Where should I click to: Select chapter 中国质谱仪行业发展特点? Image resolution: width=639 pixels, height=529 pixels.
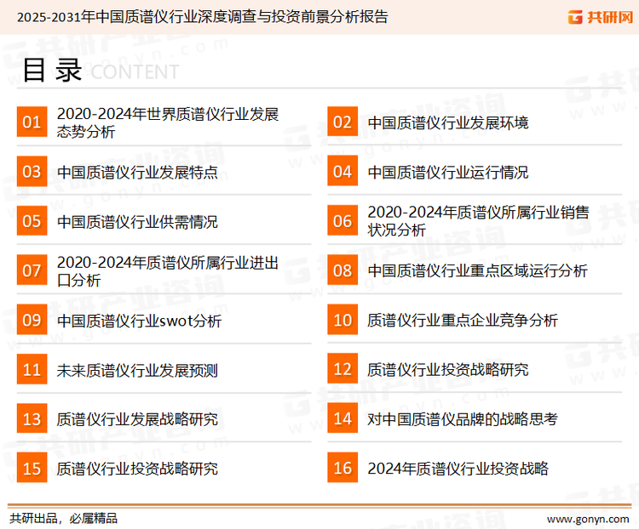[x=137, y=173]
